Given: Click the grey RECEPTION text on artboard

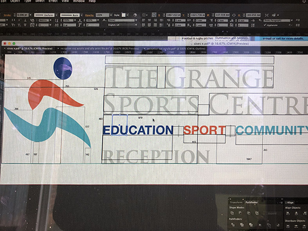Looking at the screenshot, I should pos(156,157).
